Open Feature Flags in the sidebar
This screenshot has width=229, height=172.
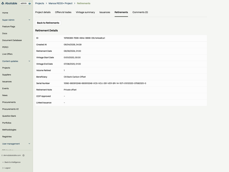click(x=9, y=27)
